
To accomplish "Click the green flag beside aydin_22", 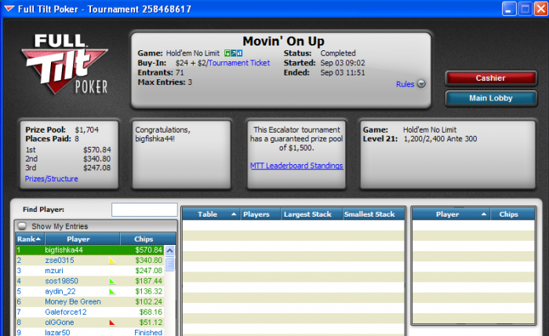I will pos(112,291).
